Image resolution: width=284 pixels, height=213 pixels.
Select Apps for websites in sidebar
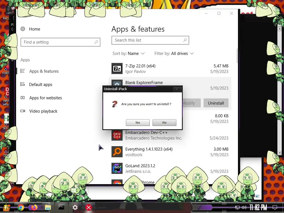pyautogui.click(x=45, y=98)
